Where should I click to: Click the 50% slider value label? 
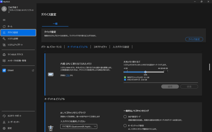(x=145, y=75)
